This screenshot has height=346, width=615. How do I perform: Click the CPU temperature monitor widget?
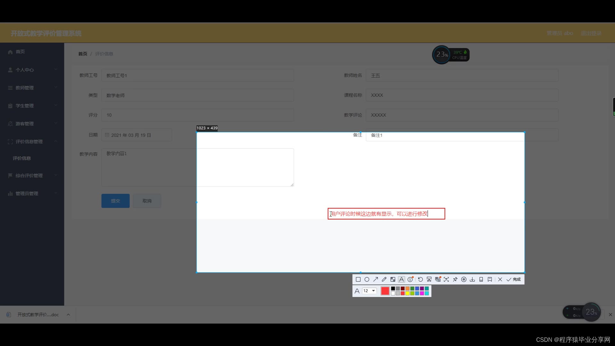451,55
